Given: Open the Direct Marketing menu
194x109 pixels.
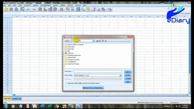Looking at the screenshot, I should coord(45,5).
